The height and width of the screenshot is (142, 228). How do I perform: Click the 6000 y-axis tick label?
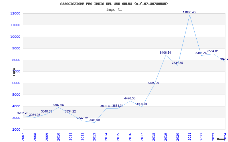tap(16, 83)
